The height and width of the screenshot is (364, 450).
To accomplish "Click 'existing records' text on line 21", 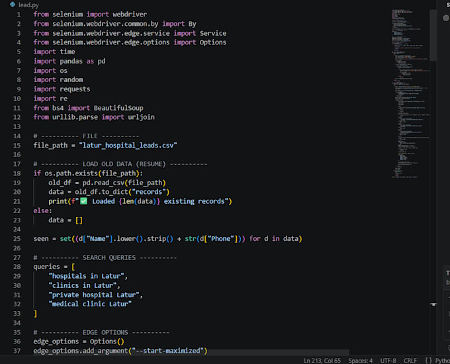I will click(x=194, y=201).
